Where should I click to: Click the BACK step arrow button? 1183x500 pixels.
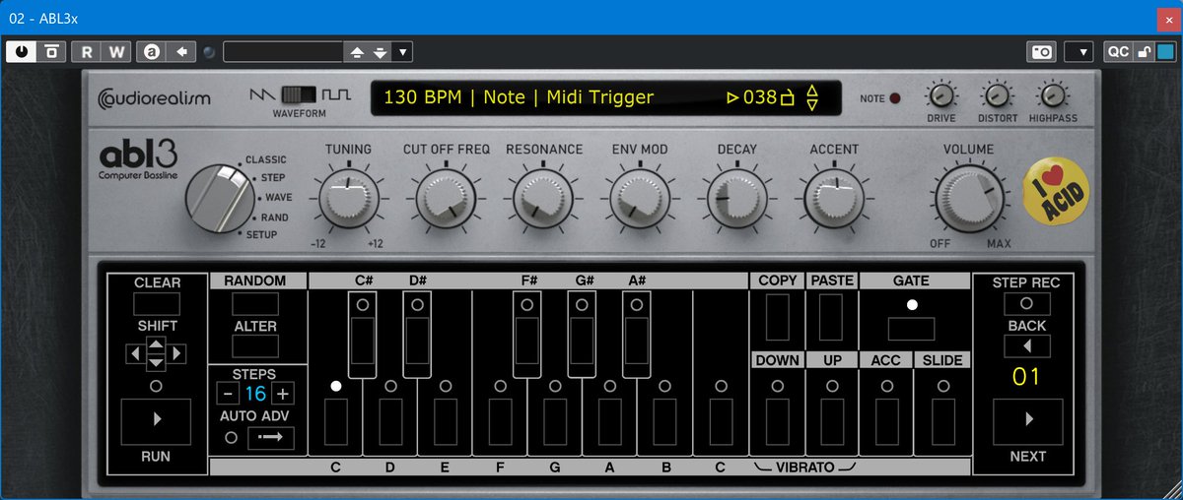coord(1027,345)
